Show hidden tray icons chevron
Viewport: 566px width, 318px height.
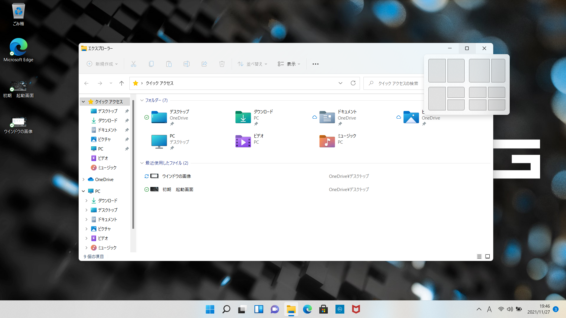click(479, 309)
